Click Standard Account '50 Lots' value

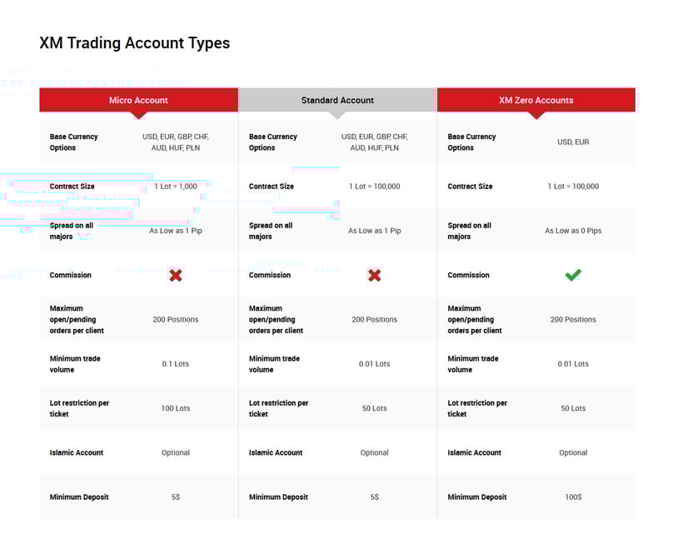click(x=374, y=408)
